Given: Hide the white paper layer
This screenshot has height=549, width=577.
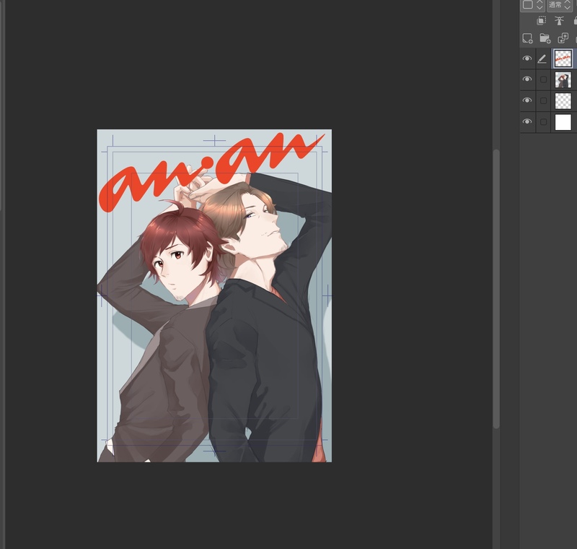Looking at the screenshot, I should coord(527,121).
